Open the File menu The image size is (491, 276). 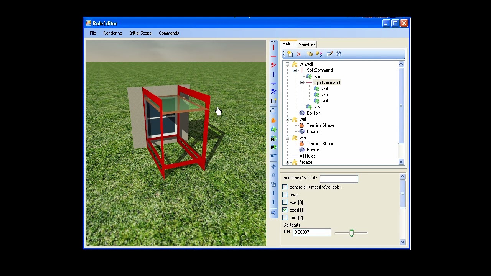click(93, 33)
